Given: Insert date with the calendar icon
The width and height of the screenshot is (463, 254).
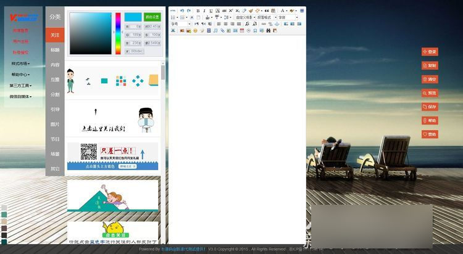Looking at the screenshot, I should [x=242, y=31].
